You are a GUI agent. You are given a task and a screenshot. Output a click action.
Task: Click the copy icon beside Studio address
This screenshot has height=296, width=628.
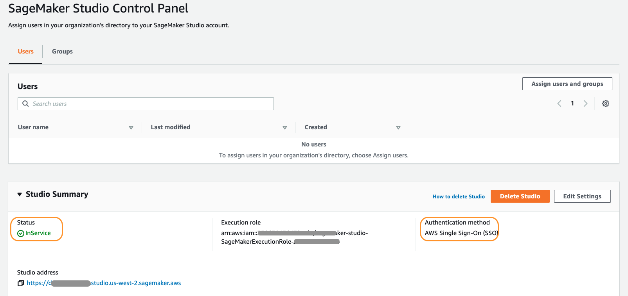coord(21,283)
